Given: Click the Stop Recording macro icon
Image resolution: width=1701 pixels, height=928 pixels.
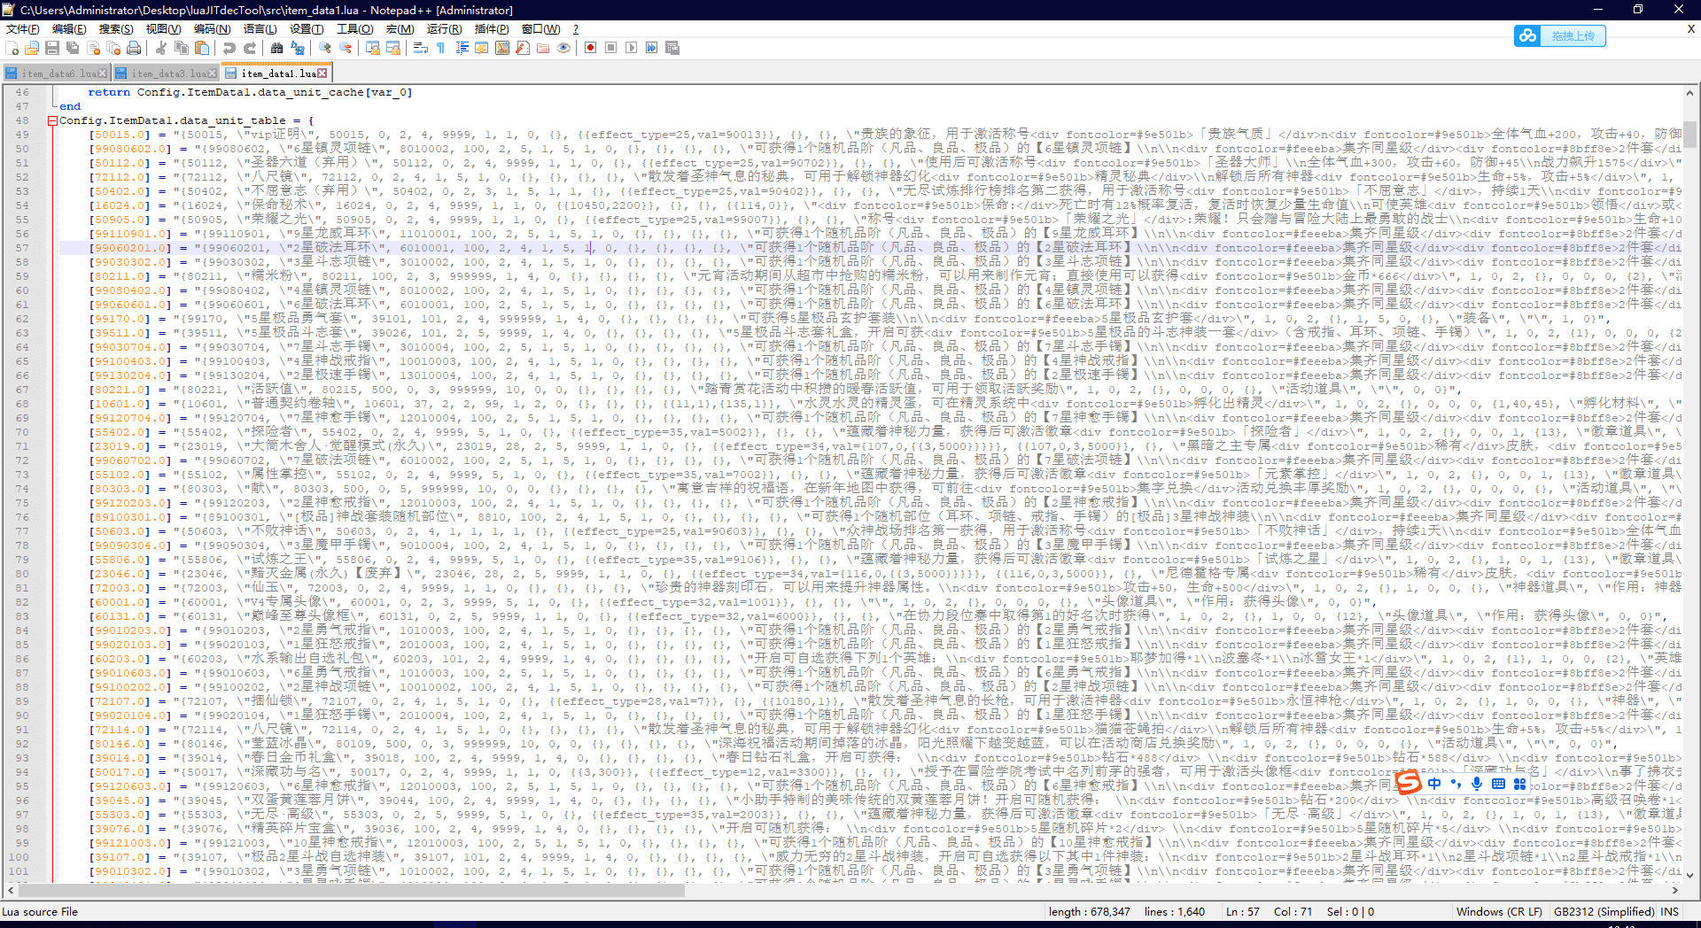Looking at the screenshot, I should coord(611,48).
